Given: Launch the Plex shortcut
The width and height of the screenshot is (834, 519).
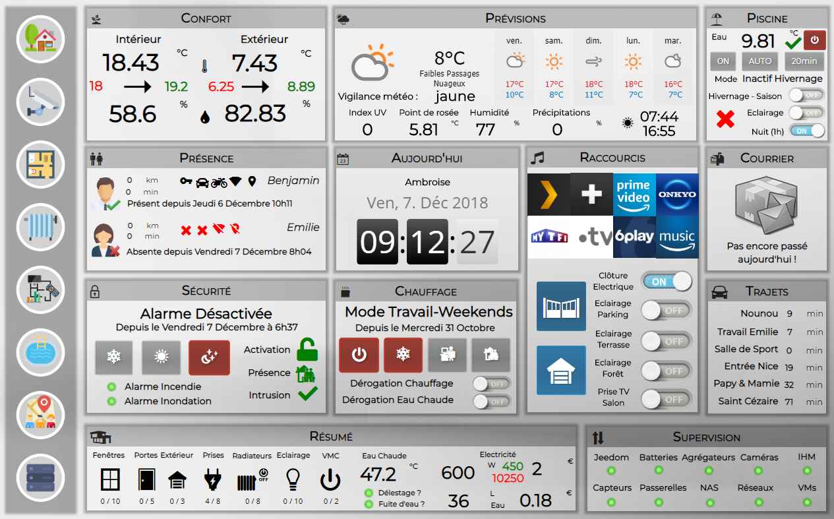Looking at the screenshot, I should (x=549, y=195).
